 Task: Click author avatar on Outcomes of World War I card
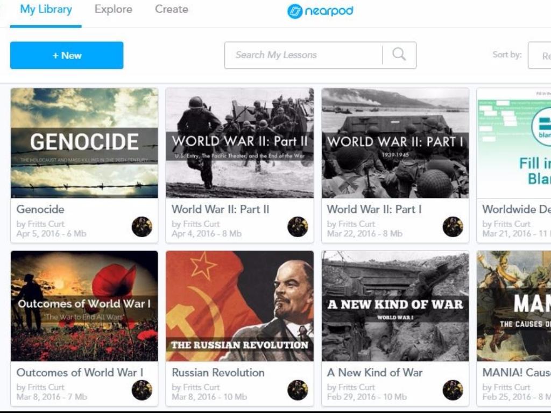pyautogui.click(x=142, y=390)
